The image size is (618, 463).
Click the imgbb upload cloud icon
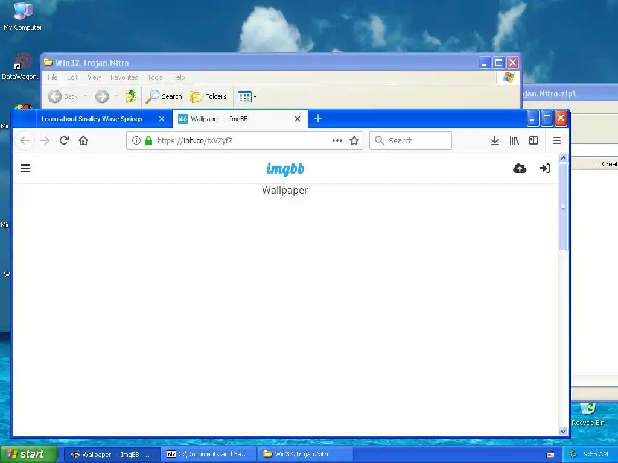click(520, 169)
